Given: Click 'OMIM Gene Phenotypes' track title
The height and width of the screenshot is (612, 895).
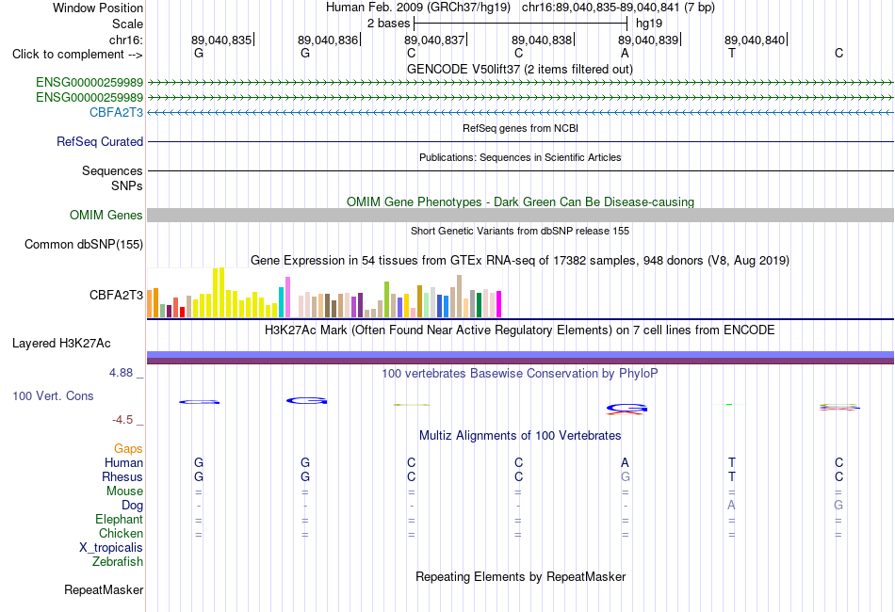Looking at the screenshot, I should [520, 201].
